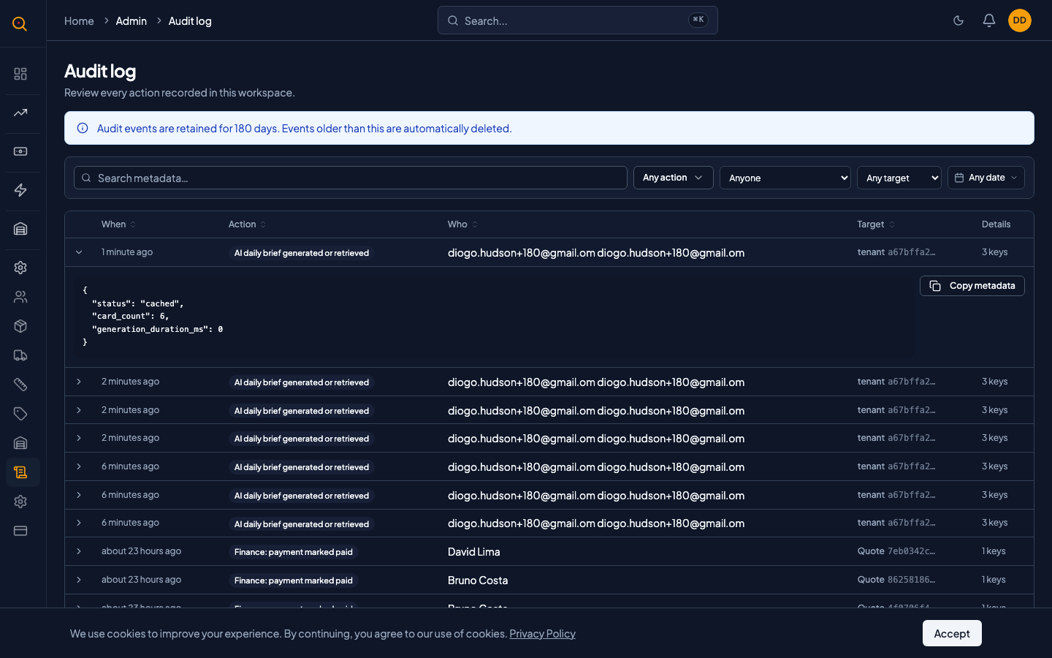Click the 'Audit log' page heading
1052x658 pixels.
[x=100, y=71]
